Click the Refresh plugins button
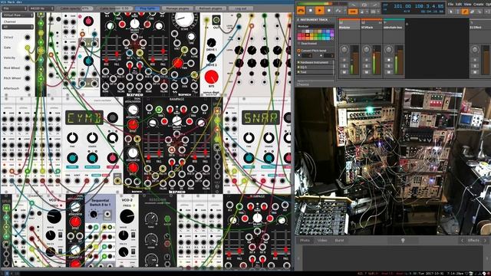Viewport: 491px width, 276px height. (x=210, y=8)
